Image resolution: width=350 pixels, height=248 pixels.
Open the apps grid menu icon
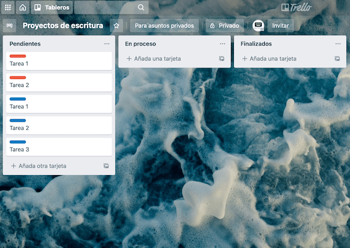[x=8, y=8]
